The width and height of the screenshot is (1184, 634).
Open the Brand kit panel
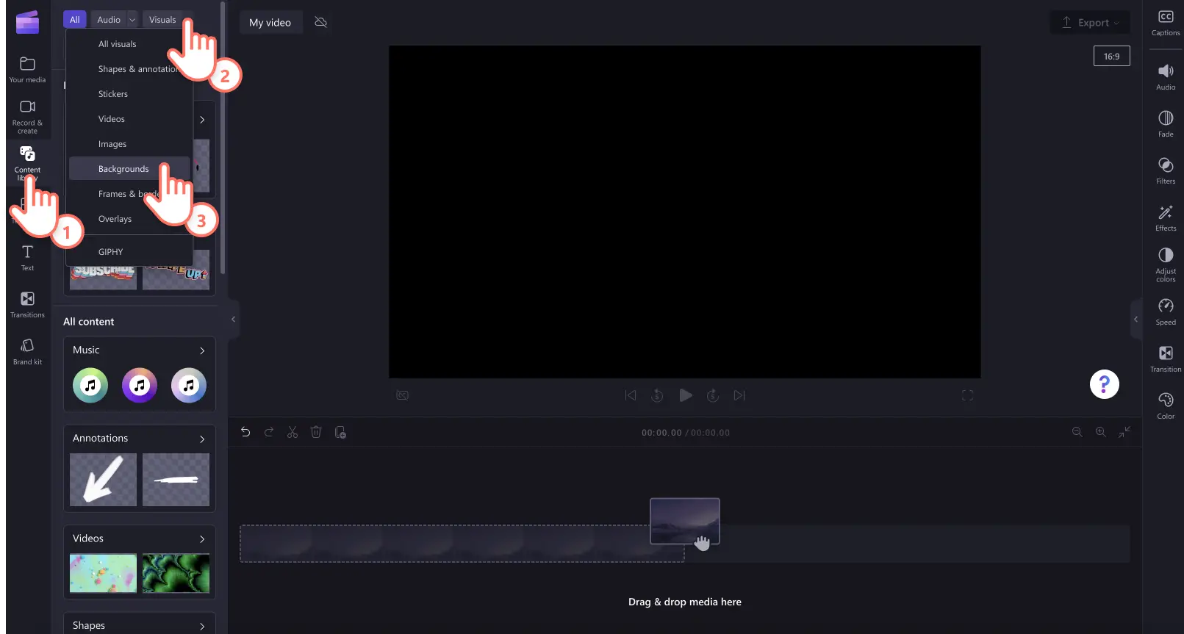pos(27,351)
